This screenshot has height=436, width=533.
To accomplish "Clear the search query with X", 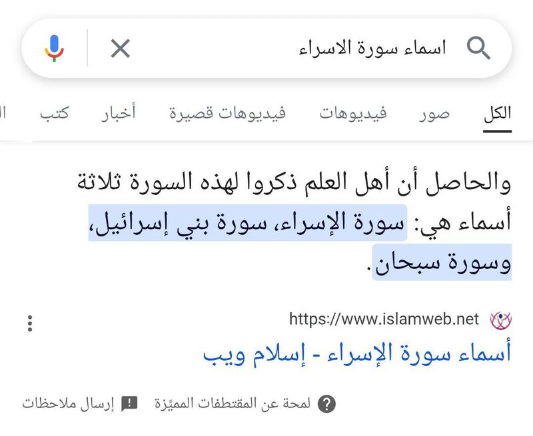I will [121, 48].
